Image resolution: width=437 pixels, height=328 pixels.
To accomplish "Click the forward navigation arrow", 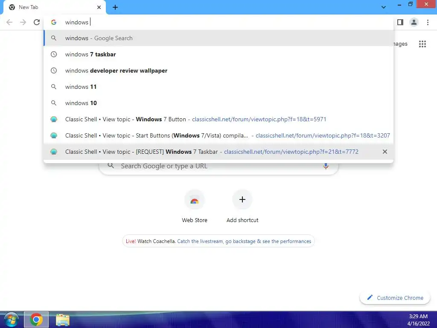I will coord(23,22).
